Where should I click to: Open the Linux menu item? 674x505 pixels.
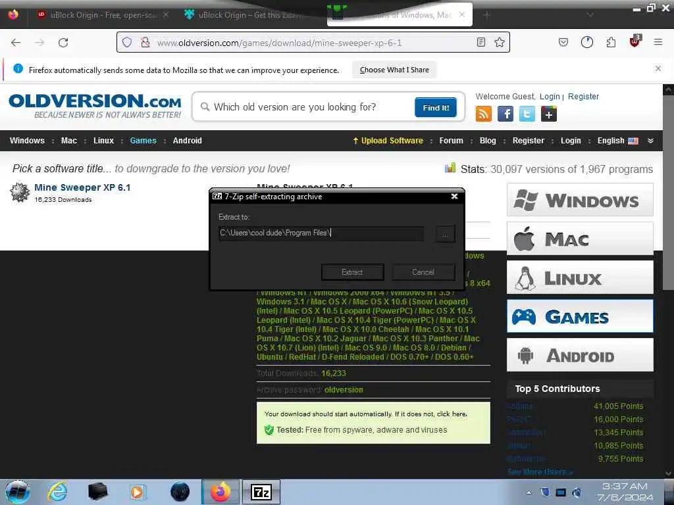click(103, 141)
